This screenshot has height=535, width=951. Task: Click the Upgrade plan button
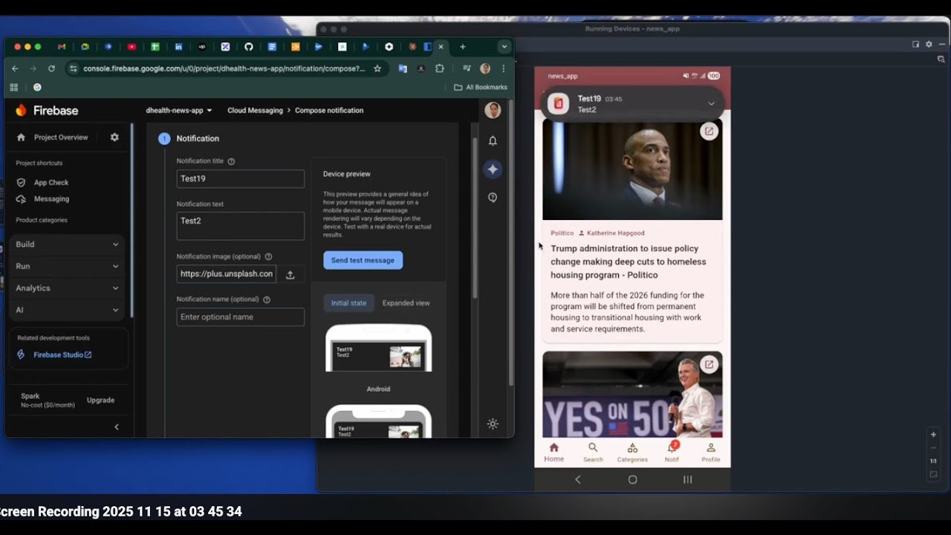pyautogui.click(x=100, y=401)
